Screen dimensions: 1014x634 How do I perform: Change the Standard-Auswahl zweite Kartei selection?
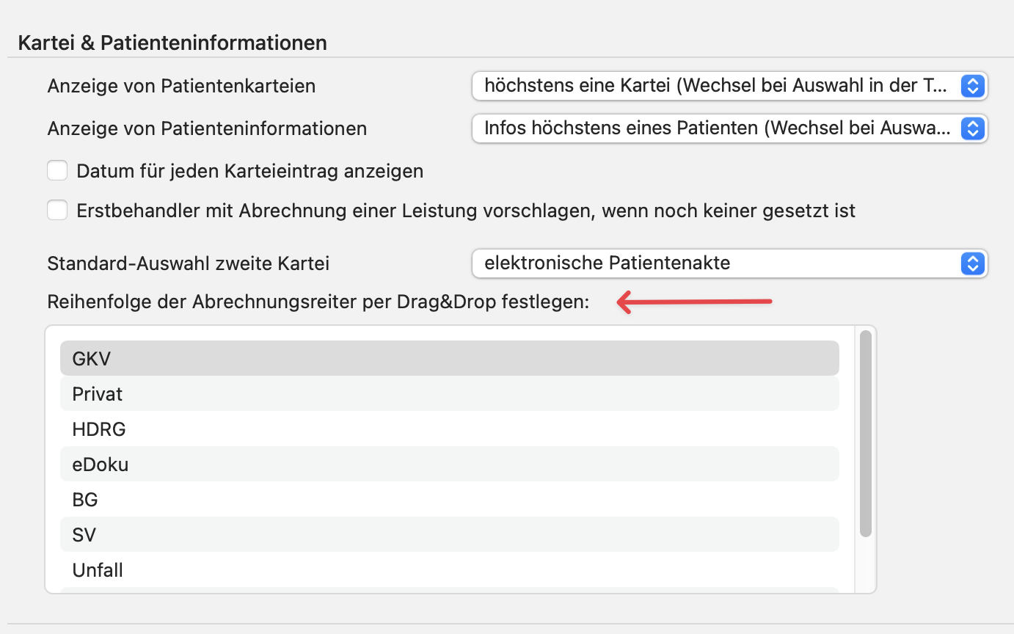[x=730, y=263]
